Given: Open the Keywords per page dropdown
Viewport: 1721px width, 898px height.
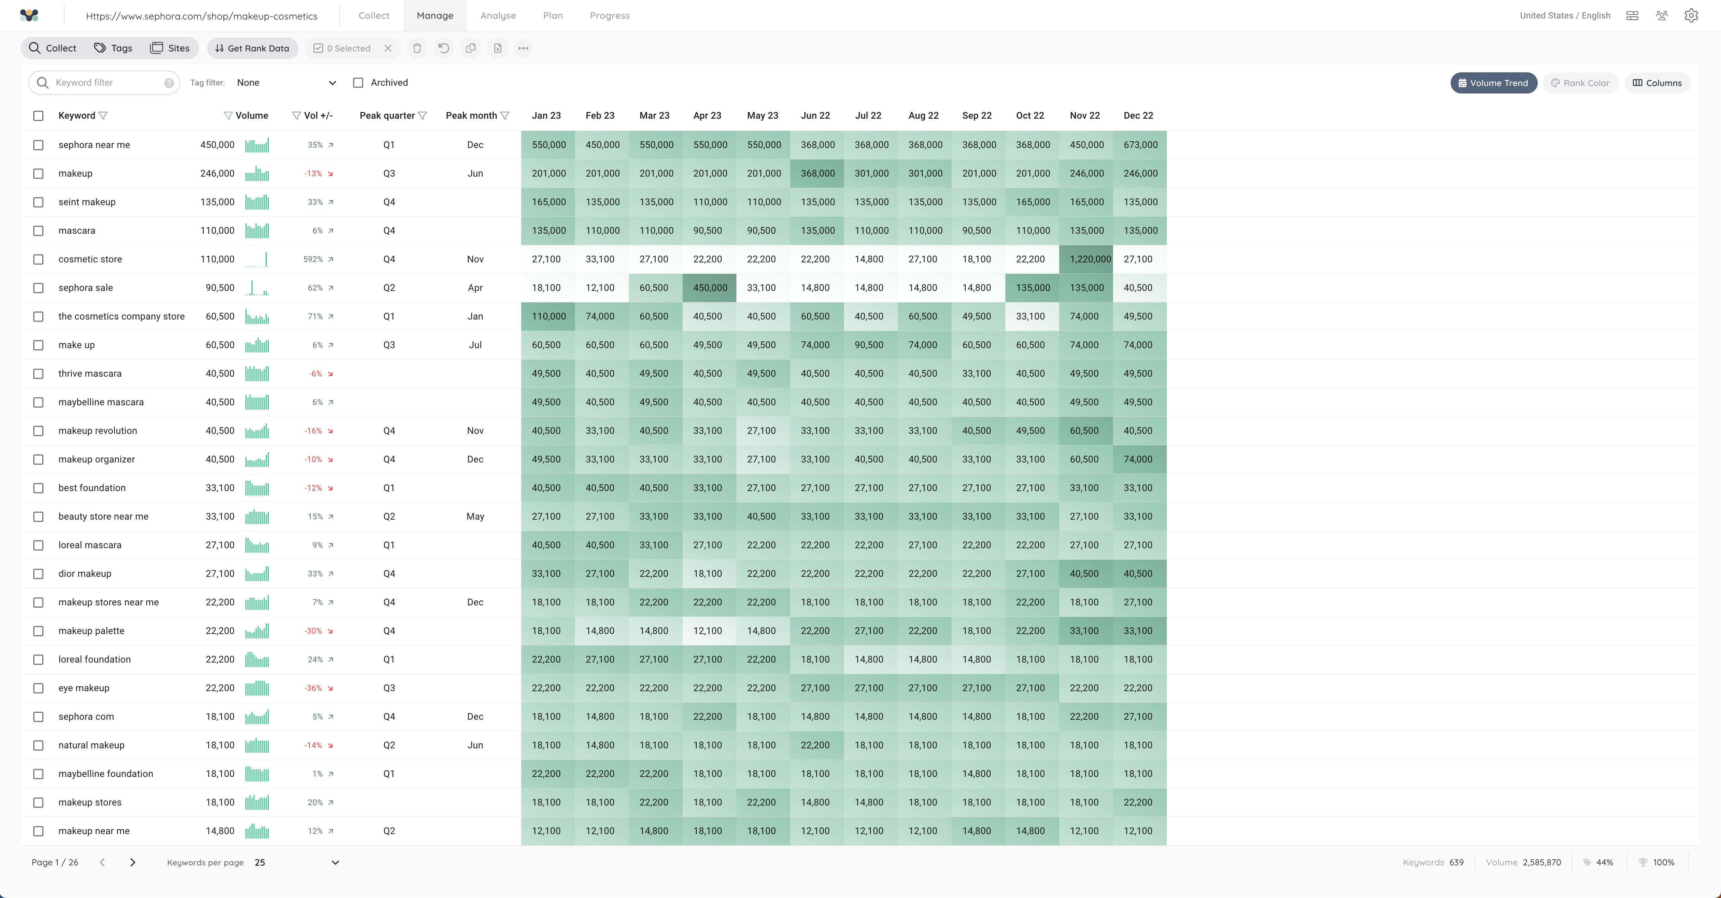Looking at the screenshot, I should (297, 863).
